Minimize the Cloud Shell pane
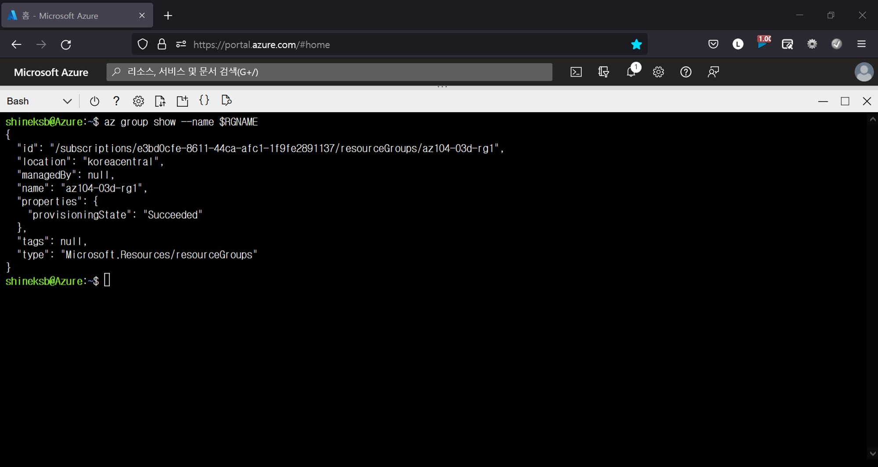Image resolution: width=878 pixels, height=467 pixels. point(823,101)
